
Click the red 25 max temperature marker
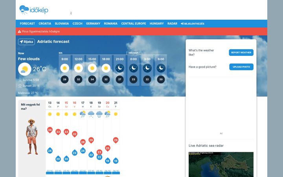108,148
